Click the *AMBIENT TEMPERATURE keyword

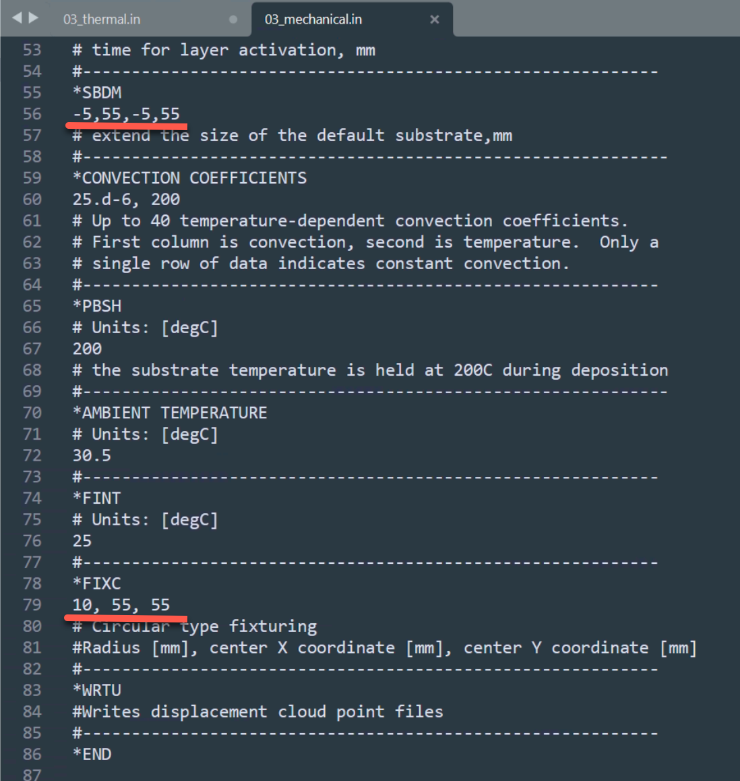171,413
